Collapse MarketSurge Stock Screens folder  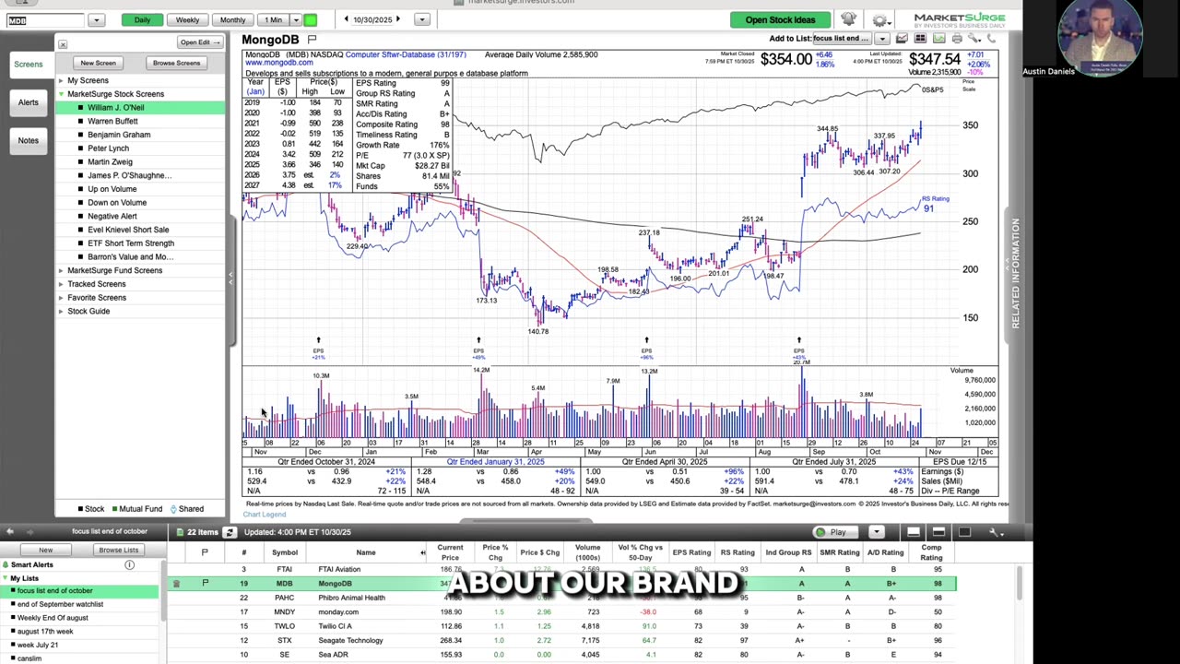coord(61,94)
